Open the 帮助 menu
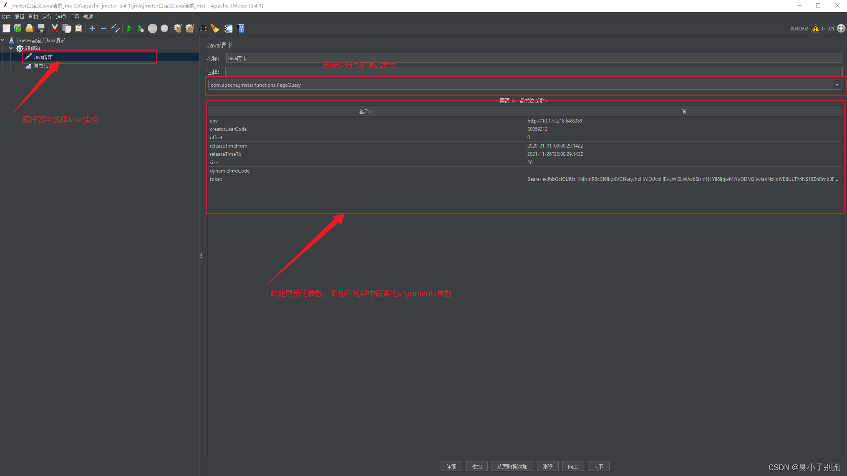Image resolution: width=847 pixels, height=476 pixels. (x=88, y=17)
